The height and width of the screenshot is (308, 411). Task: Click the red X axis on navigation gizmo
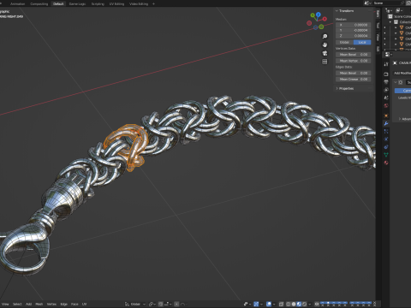325,19
